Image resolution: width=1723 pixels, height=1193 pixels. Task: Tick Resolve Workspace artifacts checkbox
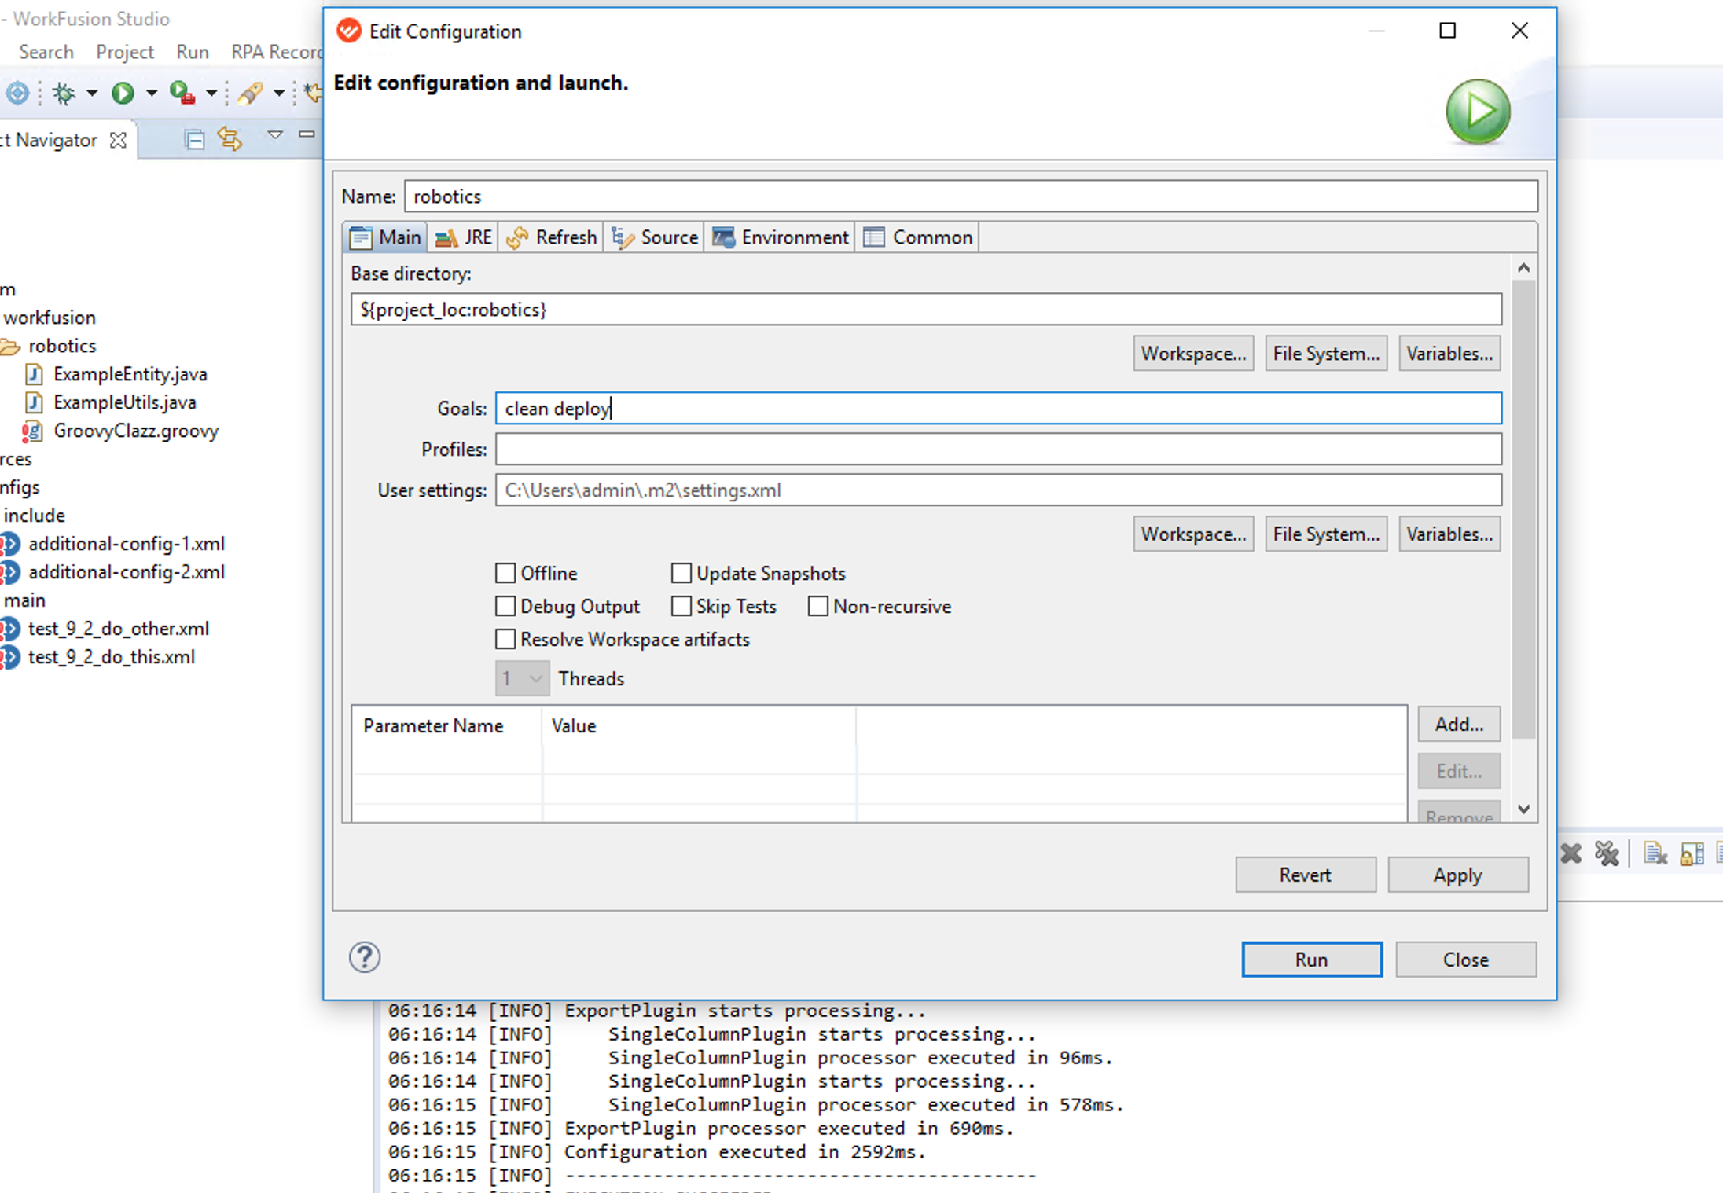coord(505,639)
